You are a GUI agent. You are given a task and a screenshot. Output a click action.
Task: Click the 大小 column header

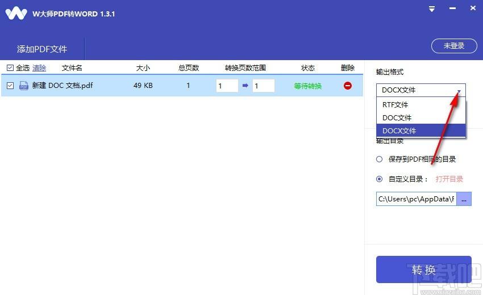tap(143, 68)
